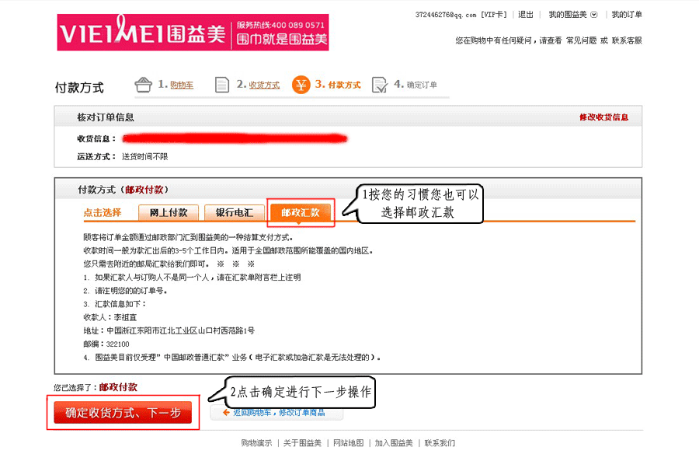Select the 网上付款 tab
Image resolution: width=699 pixels, height=454 pixels.
169,212
